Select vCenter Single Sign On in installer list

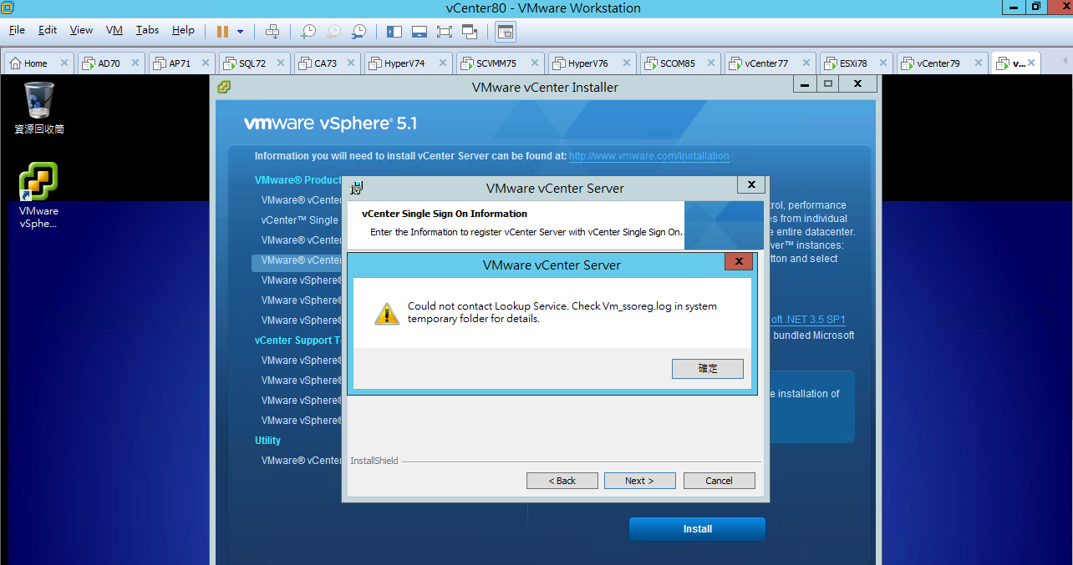[x=300, y=220]
